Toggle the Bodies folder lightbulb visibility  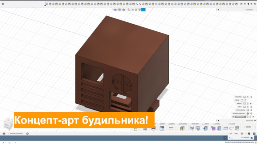click(x=248, y=103)
